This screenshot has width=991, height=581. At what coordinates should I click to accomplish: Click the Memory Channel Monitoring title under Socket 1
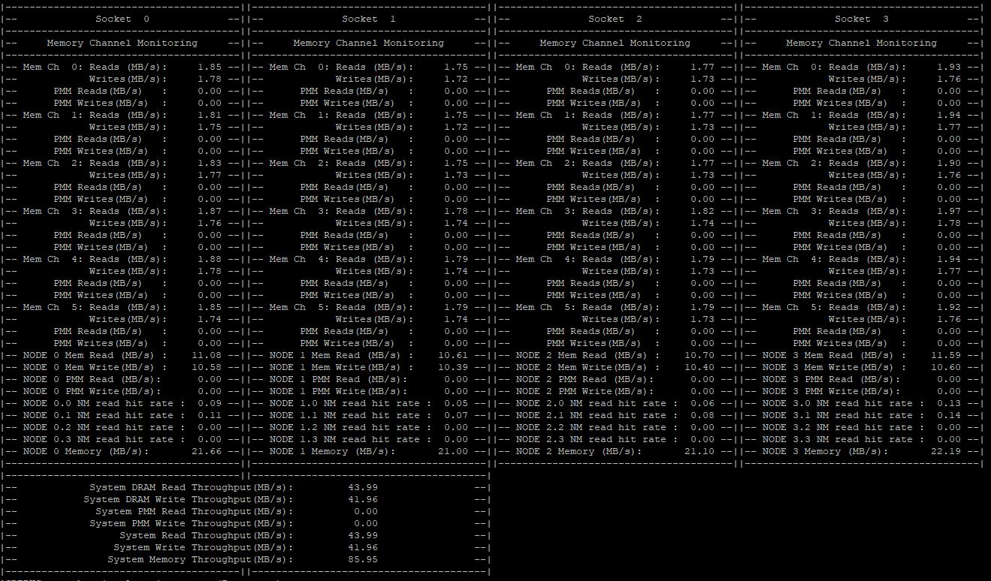coord(367,43)
